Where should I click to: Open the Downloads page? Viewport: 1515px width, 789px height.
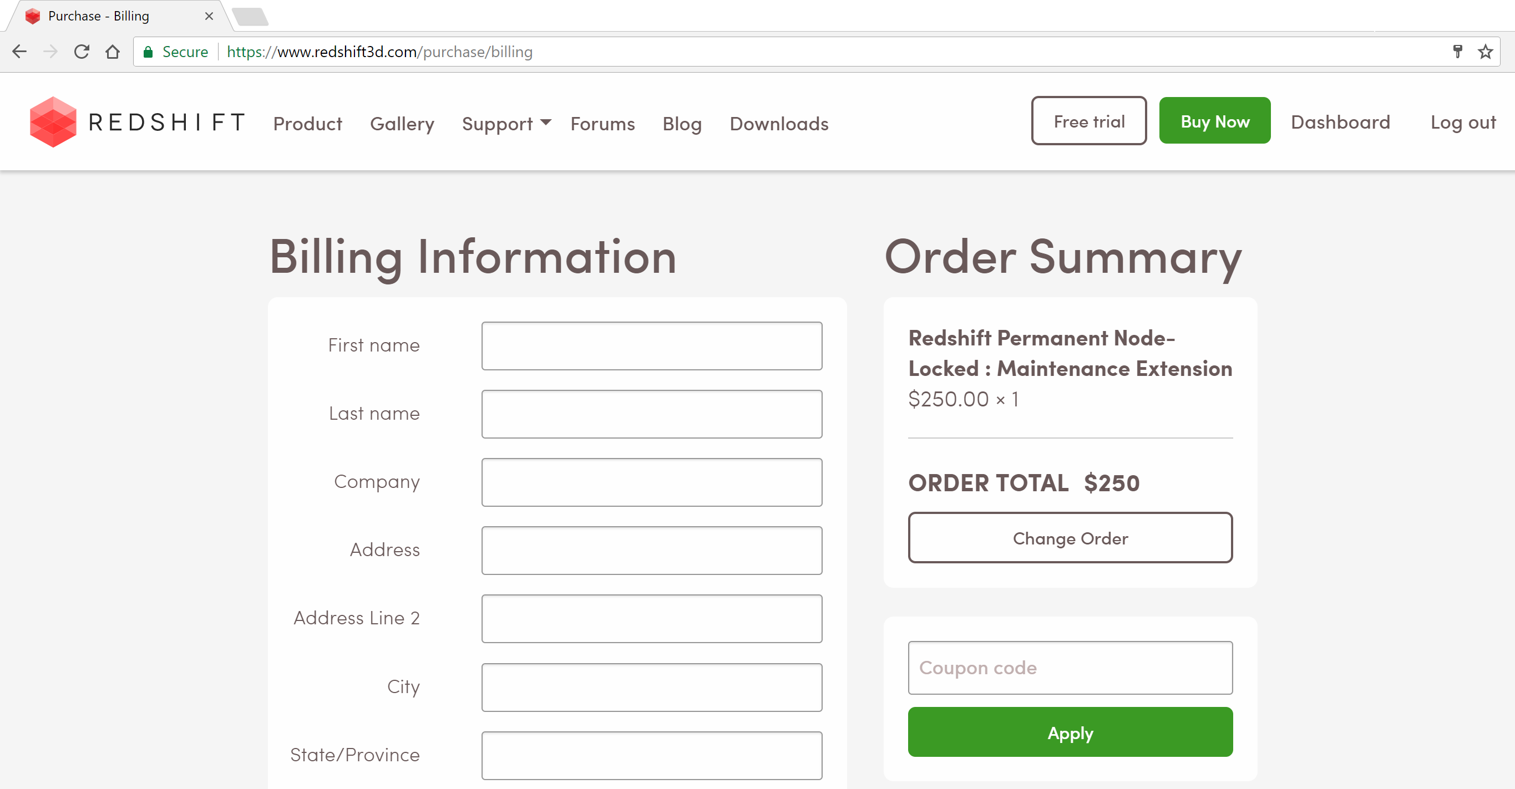(x=779, y=124)
